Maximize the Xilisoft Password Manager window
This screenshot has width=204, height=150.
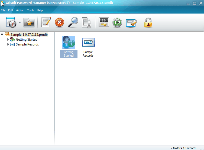tap(194, 3)
